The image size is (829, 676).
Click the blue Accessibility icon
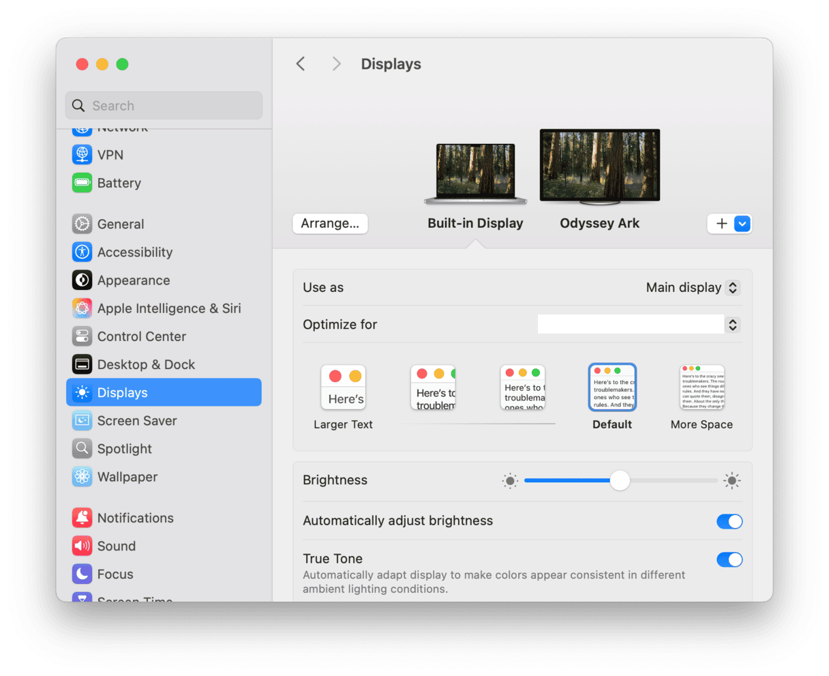82,252
